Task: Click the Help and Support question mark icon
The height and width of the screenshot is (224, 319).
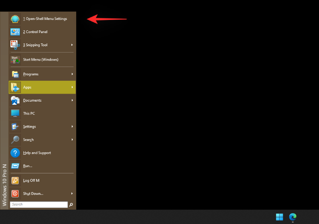Action: 15,153
